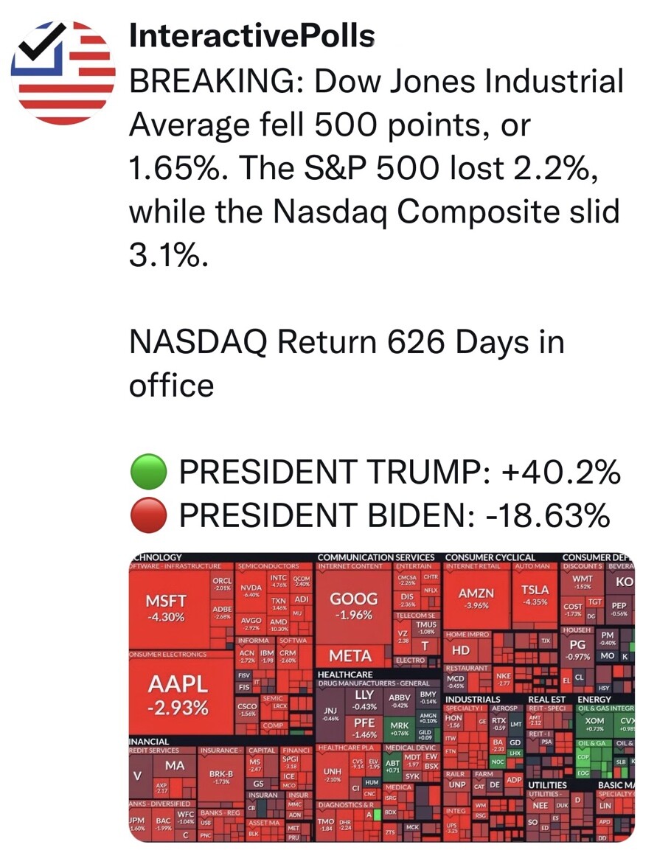Open the Healthcare sector header
Viewport: 657px width, 850px height.
(345, 675)
